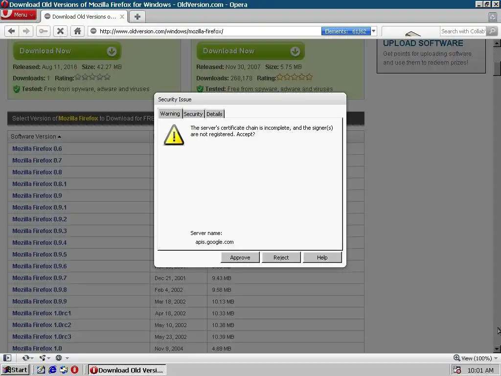
Task: Click the scrollbar up arrow
Action: click(497, 43)
